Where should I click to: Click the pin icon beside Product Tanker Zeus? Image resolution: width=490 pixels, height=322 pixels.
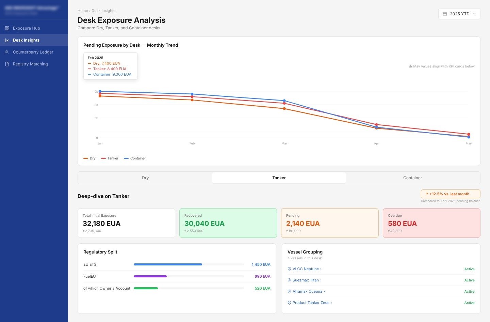(289, 303)
